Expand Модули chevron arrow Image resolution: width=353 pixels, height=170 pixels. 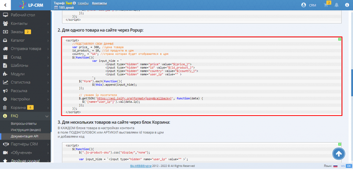(48, 74)
